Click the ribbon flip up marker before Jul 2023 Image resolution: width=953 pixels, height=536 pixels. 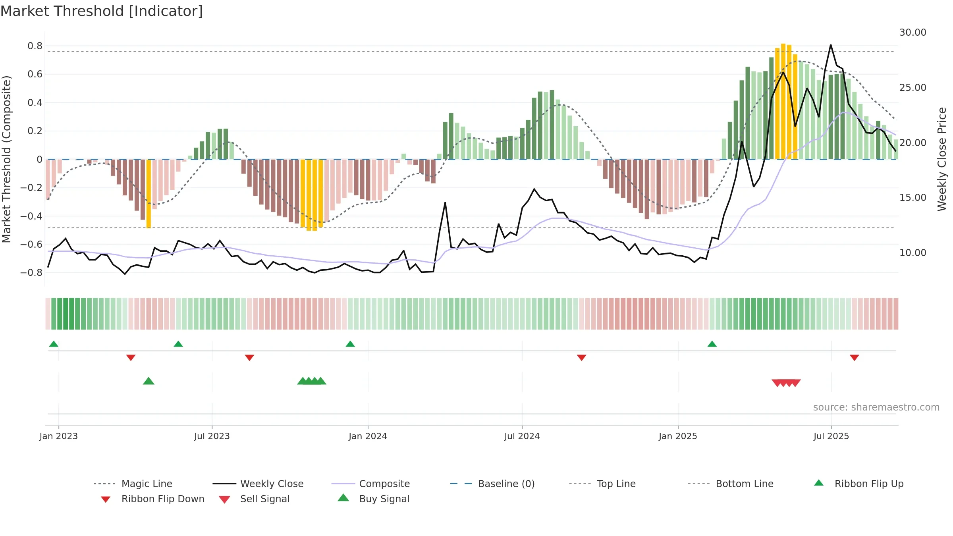click(x=178, y=344)
